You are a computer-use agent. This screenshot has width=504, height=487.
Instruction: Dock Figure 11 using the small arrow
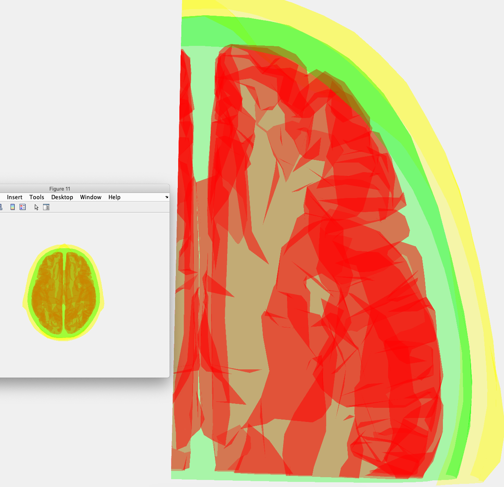coord(166,197)
